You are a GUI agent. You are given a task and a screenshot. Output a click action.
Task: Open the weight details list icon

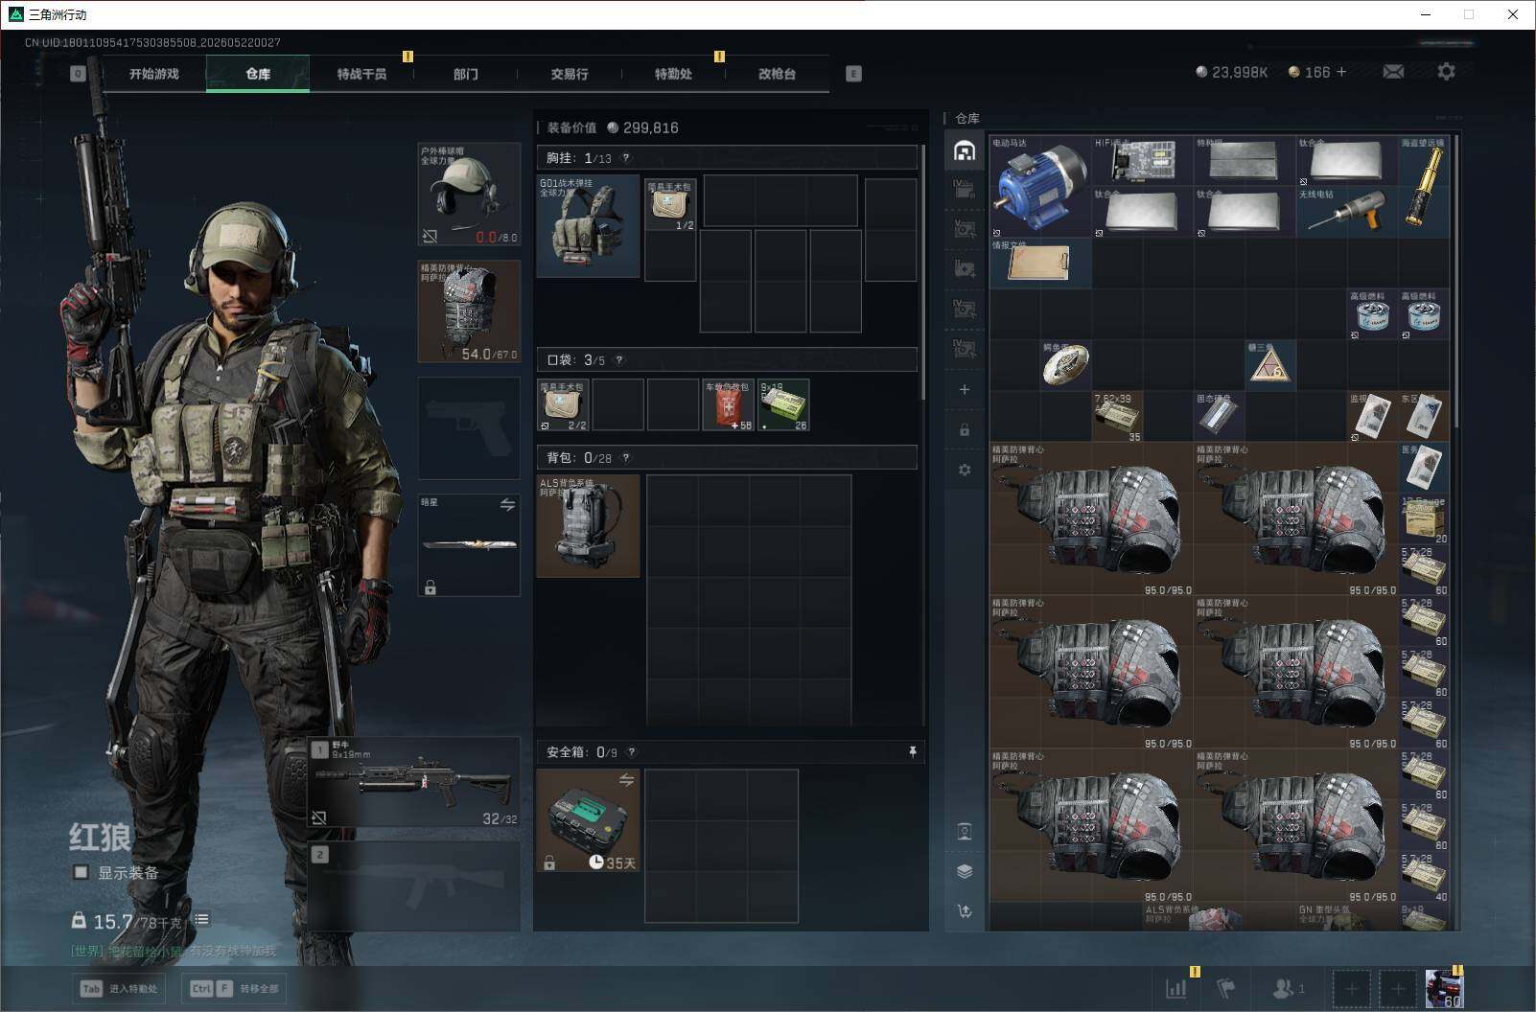[201, 920]
